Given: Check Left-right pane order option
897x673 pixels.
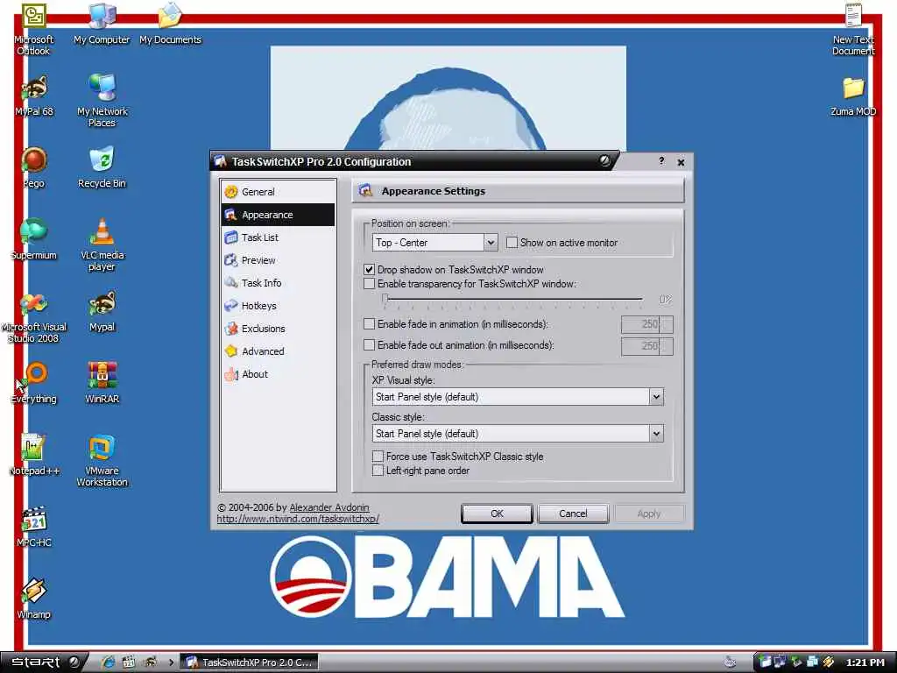Looking at the screenshot, I should (x=378, y=471).
